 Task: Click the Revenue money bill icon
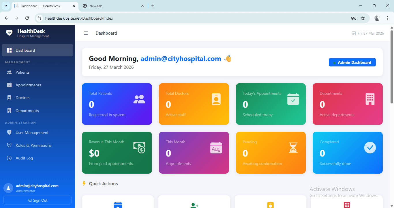click(139, 148)
